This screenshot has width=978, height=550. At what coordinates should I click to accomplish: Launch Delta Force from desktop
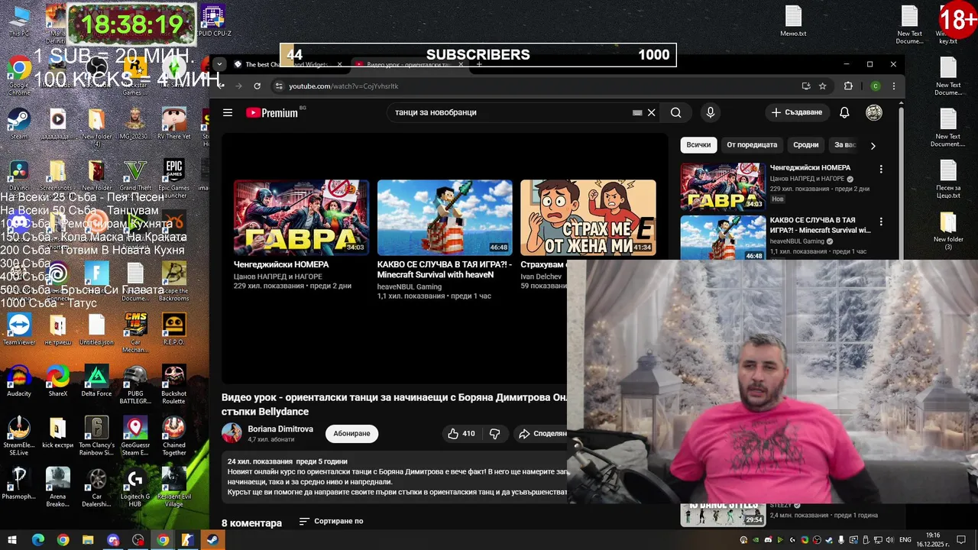(96, 381)
